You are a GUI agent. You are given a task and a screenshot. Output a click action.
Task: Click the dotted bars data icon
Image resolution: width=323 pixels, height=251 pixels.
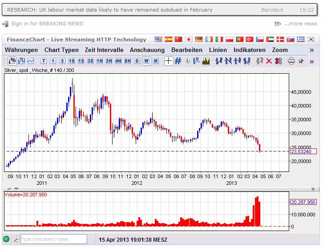point(197,61)
